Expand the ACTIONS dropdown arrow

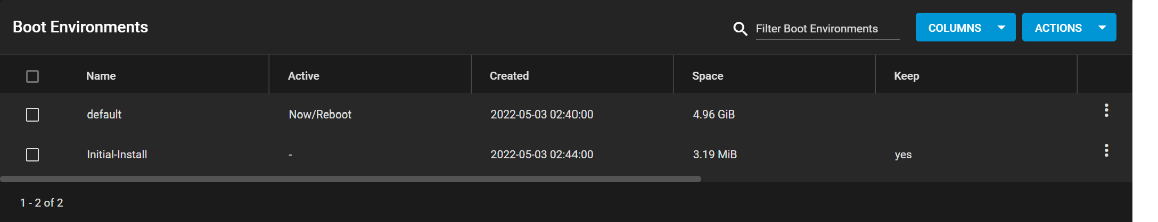click(x=1102, y=28)
